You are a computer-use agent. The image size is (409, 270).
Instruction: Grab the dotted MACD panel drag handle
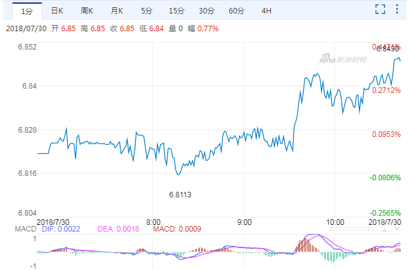(x=353, y=229)
